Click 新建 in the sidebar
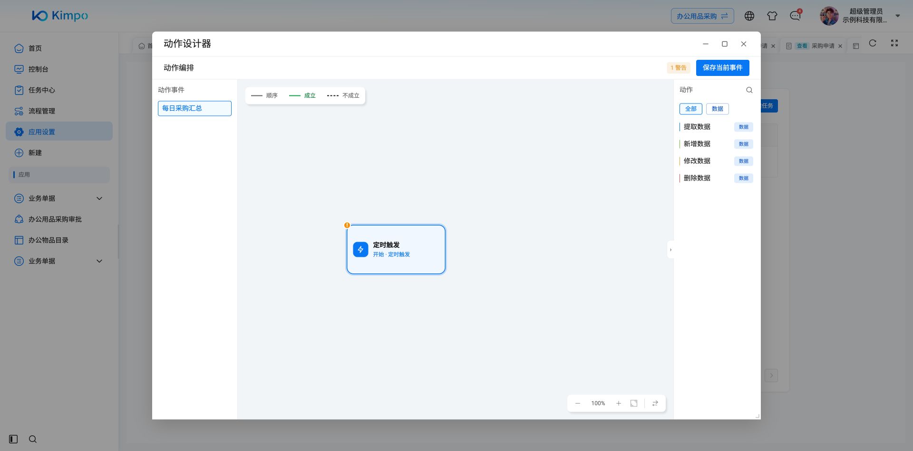The height and width of the screenshot is (451, 913). pyautogui.click(x=59, y=153)
